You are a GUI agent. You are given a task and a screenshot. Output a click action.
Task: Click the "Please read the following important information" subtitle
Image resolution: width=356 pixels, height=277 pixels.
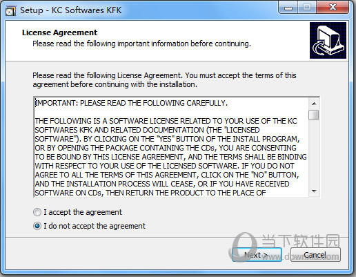(x=141, y=44)
